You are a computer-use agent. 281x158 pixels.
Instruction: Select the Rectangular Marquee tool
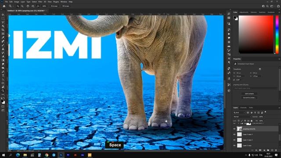click(x=3, y=18)
